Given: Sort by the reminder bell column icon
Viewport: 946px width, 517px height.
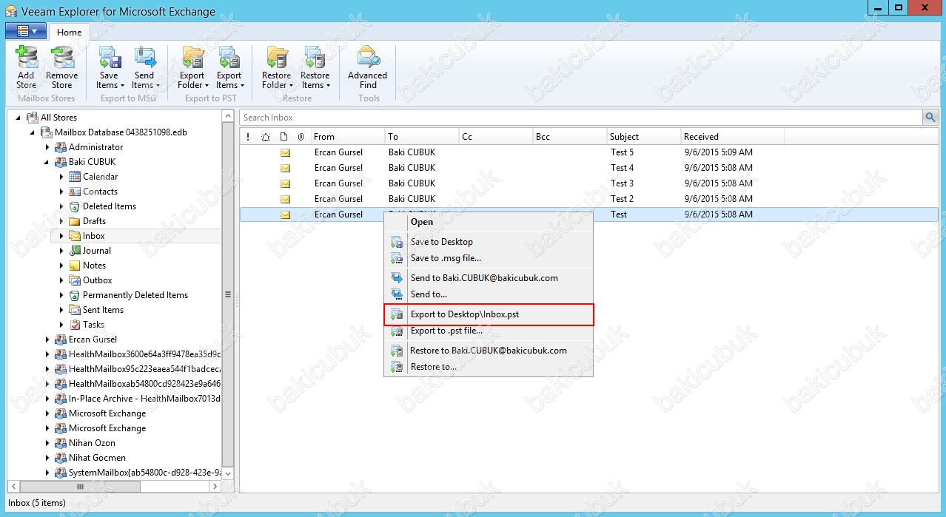Looking at the screenshot, I should coord(266,137).
